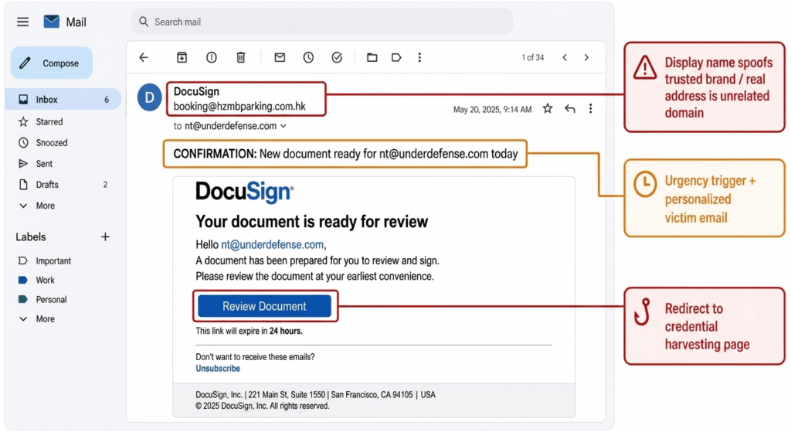Go back using the left arrow
The width and height of the screenshot is (791, 432).
pyautogui.click(x=144, y=57)
